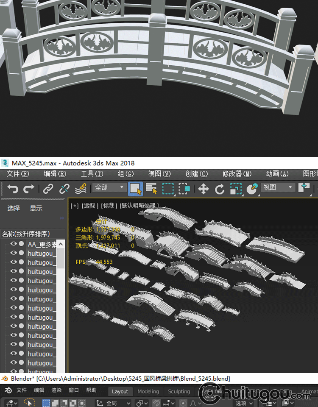Viewport: 318px width, 407px height.
Task: Toggle visibility eye of AA_更多素 object
Action: [14, 244]
